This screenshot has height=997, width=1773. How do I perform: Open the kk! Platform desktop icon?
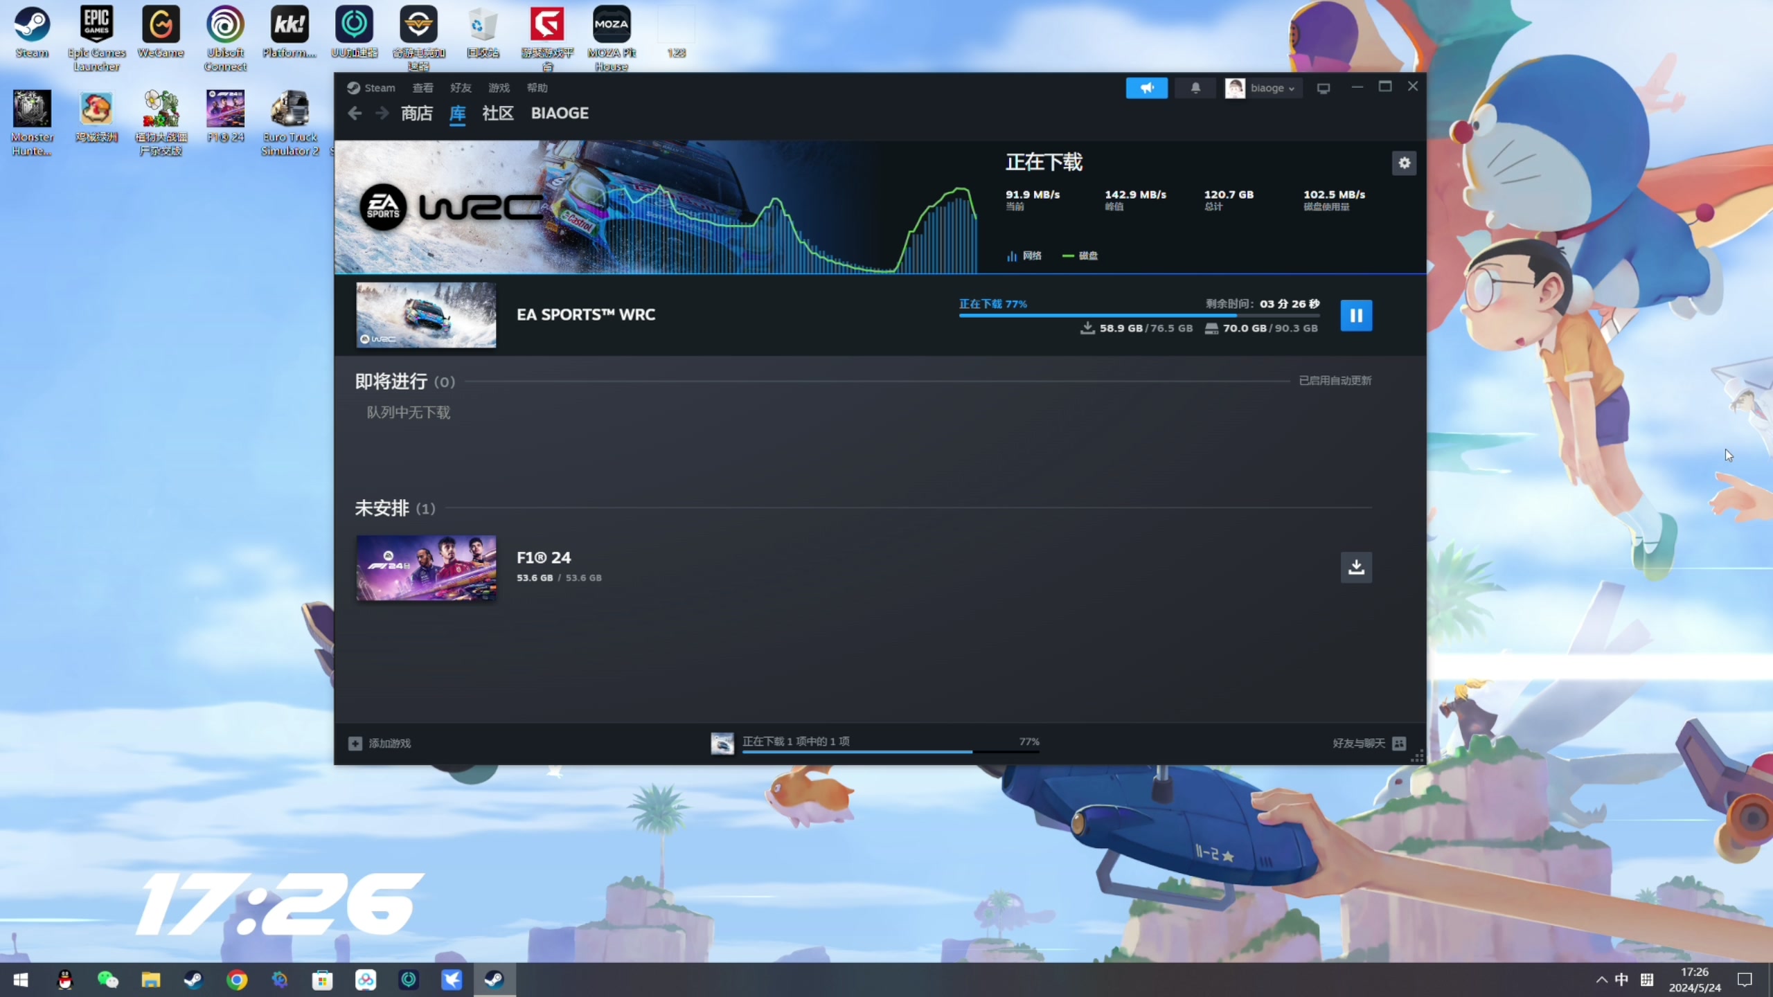(x=289, y=33)
